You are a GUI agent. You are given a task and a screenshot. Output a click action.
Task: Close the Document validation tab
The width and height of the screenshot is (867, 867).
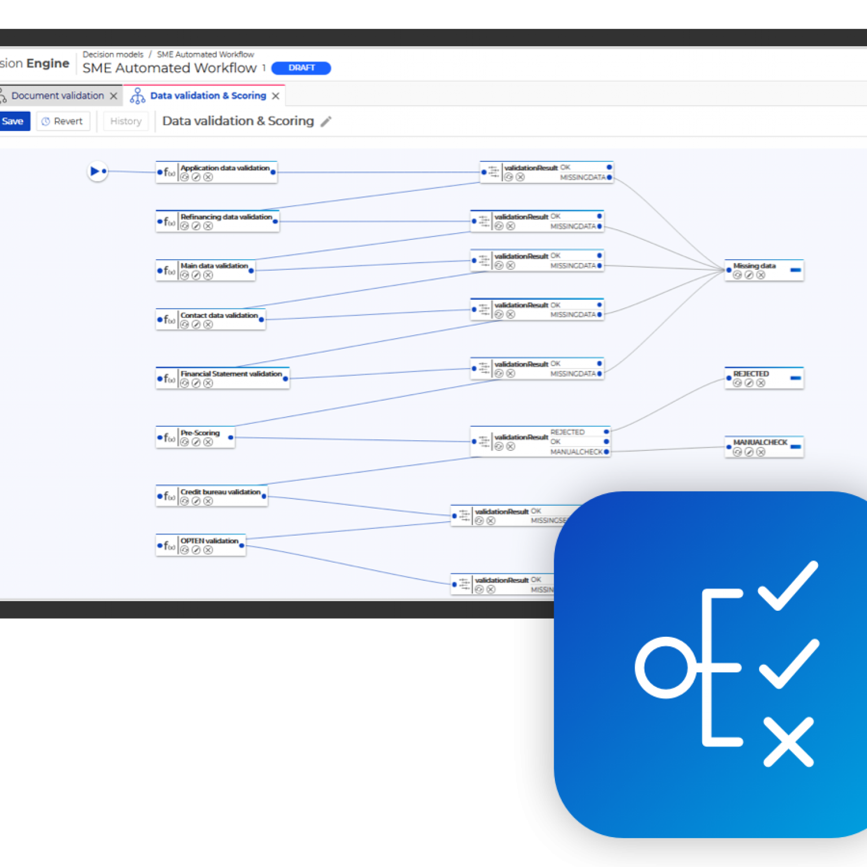[x=113, y=96]
